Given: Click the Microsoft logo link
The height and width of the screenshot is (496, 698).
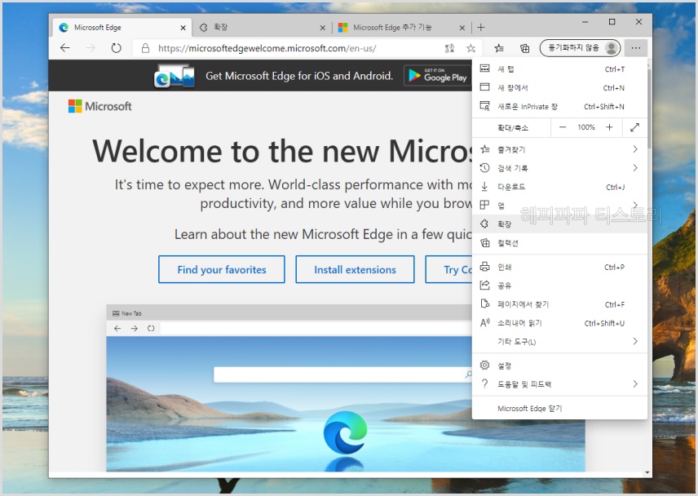Looking at the screenshot, I should click(99, 106).
